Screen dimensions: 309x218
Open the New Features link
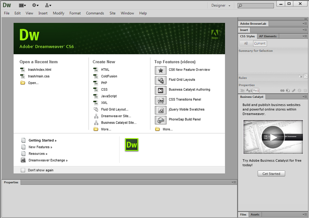tap(40, 147)
